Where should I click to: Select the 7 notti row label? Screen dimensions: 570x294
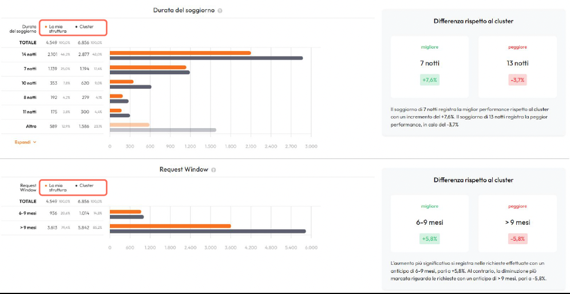(x=29, y=69)
